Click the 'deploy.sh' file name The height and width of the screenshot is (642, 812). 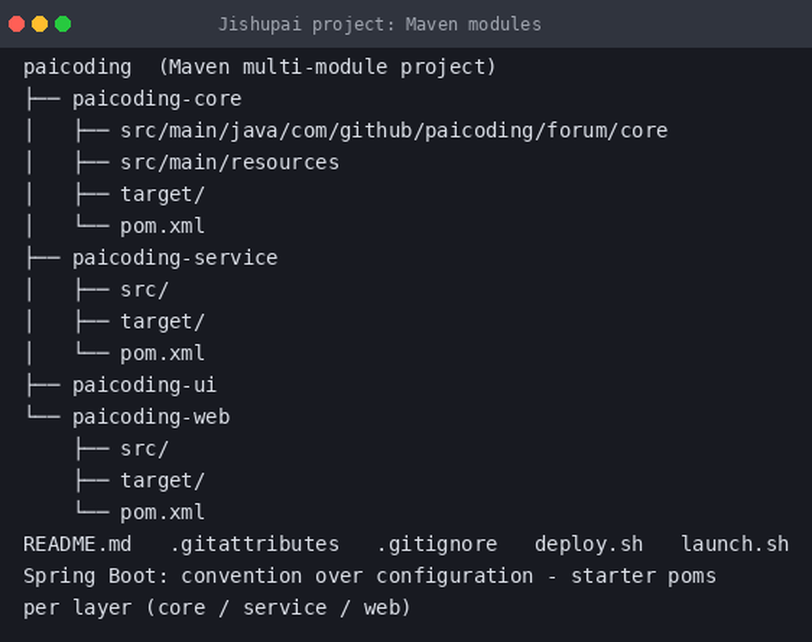coord(589,544)
